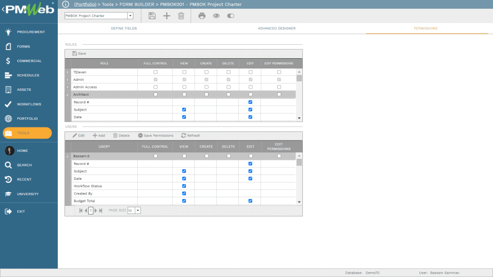The height and width of the screenshot is (277, 493).
Task: Uncheck View for Bassam.S Workflow Status
Action: 184,186
